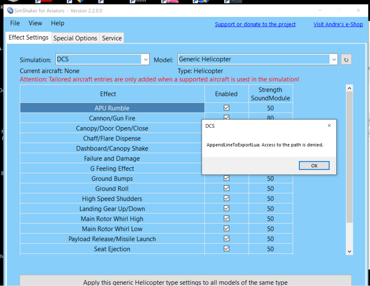Screen dimensions: 370x286
Task: Open the Help menu
Action: pos(58,23)
